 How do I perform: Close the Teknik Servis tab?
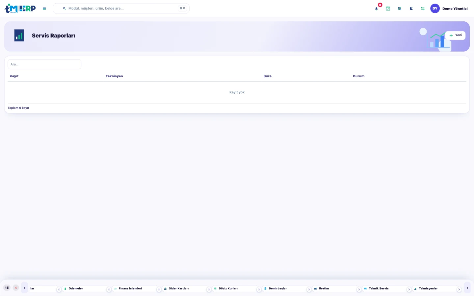[409, 290]
